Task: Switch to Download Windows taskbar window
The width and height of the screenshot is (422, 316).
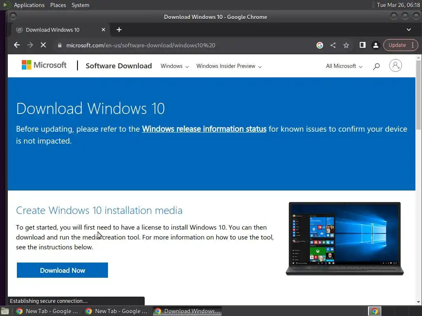Action: point(188,311)
